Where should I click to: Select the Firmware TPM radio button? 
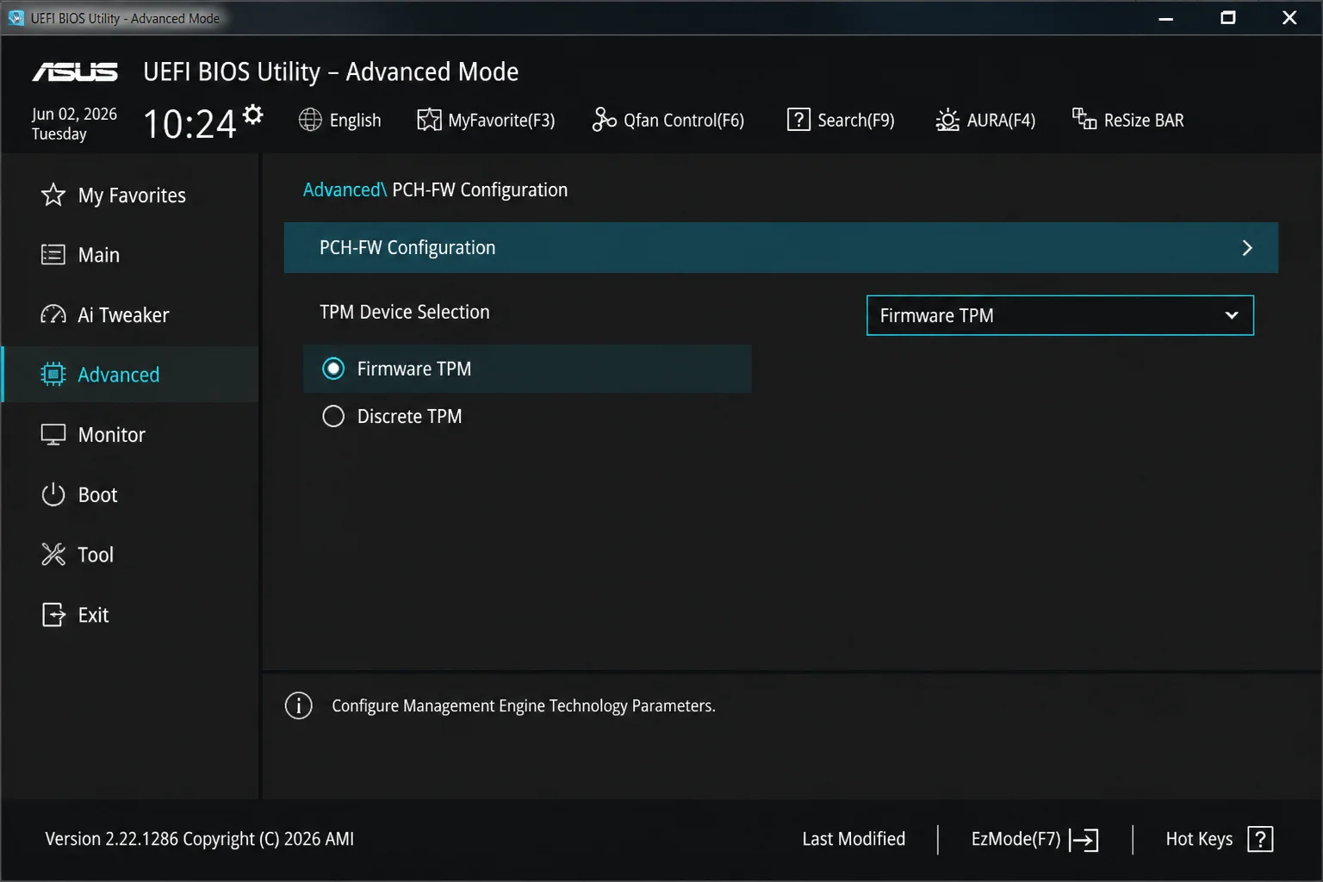pyautogui.click(x=333, y=369)
